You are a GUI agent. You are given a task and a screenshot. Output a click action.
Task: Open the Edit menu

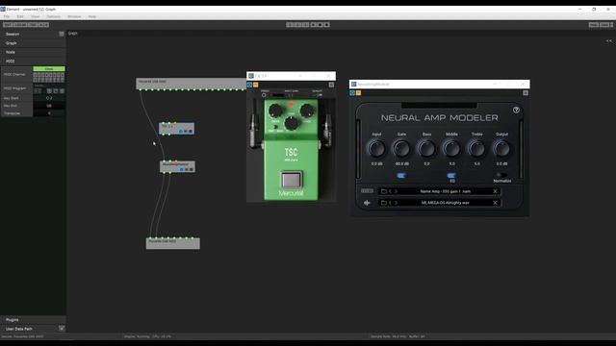20,16
